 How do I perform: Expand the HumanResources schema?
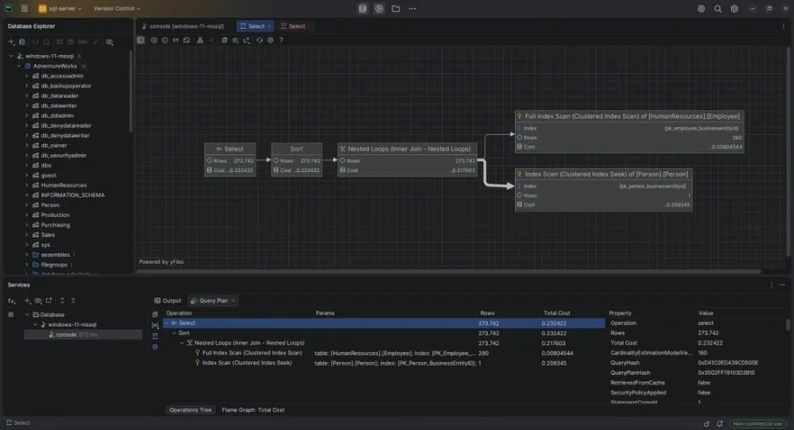(x=27, y=185)
